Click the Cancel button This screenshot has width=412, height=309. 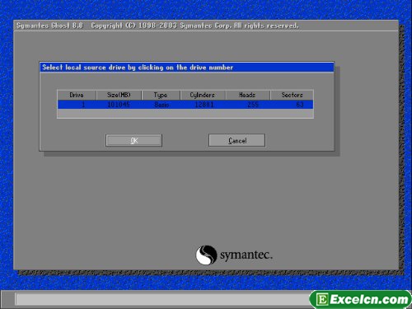[x=236, y=140]
